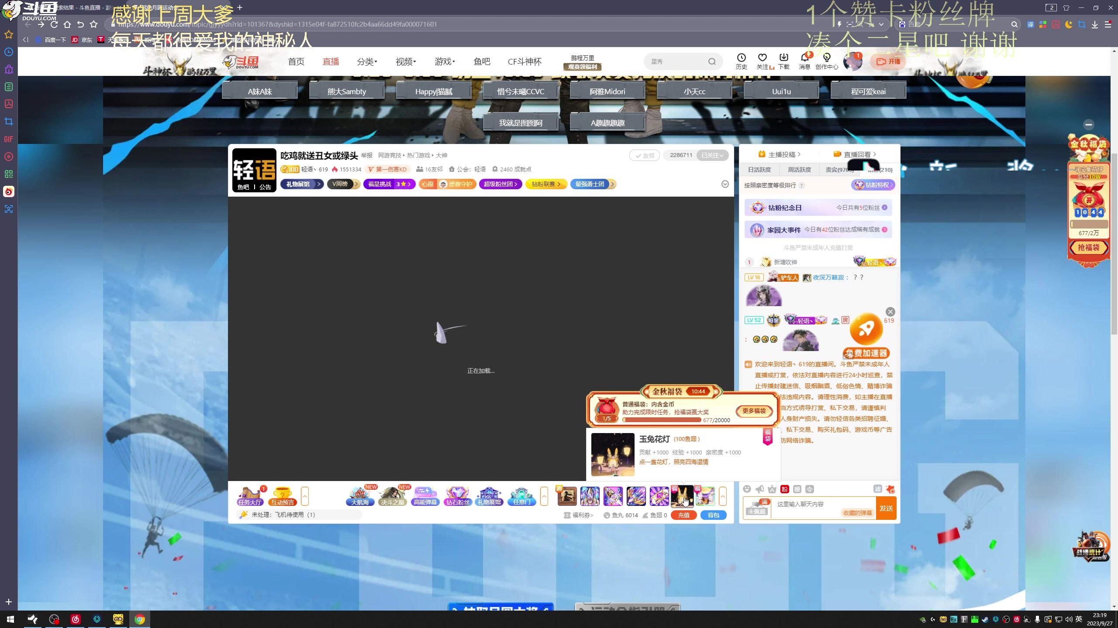Click the megaphone broadcast icon in chat
The height and width of the screenshot is (628, 1118).
(x=760, y=489)
